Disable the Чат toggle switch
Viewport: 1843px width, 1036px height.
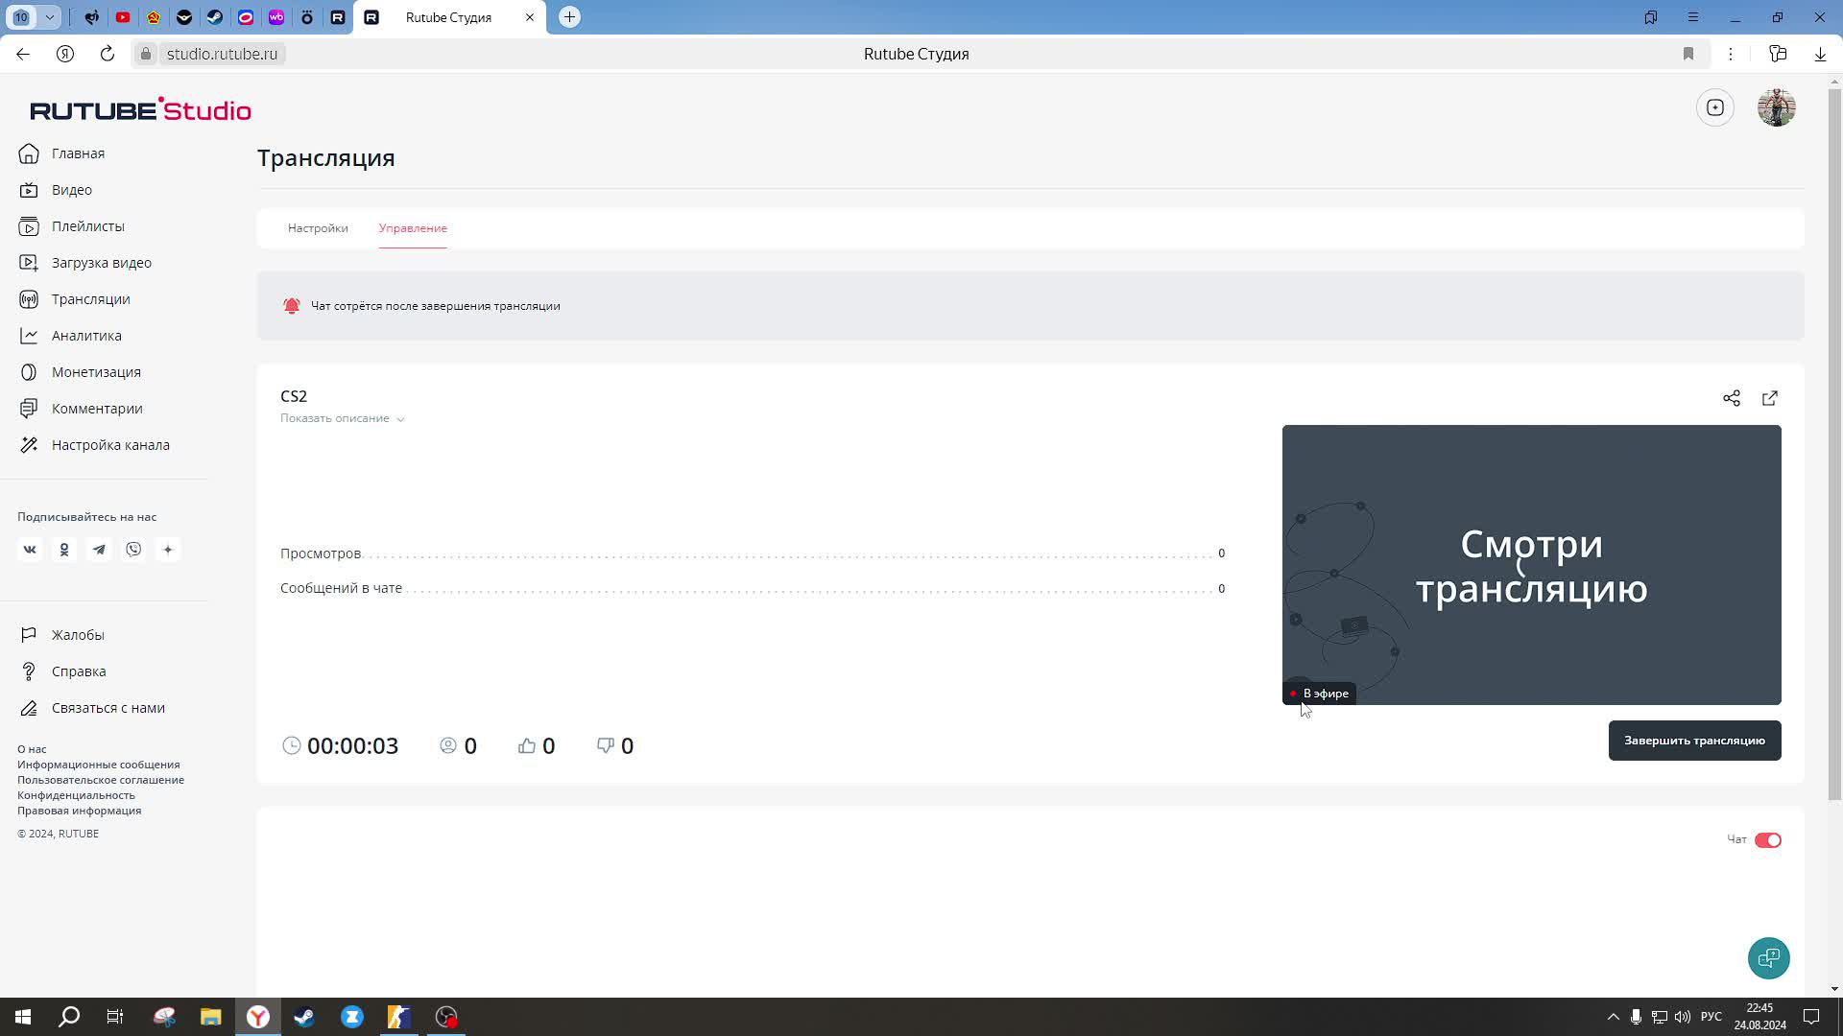(x=1767, y=840)
